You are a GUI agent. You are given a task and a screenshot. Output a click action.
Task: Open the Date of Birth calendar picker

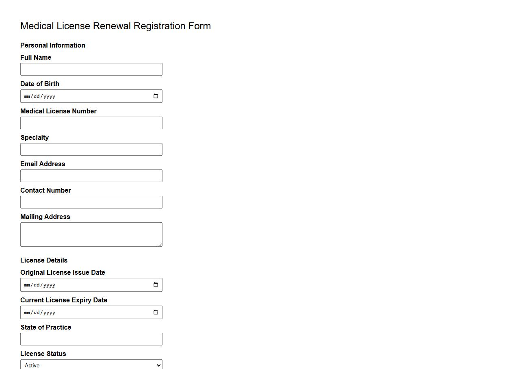pyautogui.click(x=156, y=96)
